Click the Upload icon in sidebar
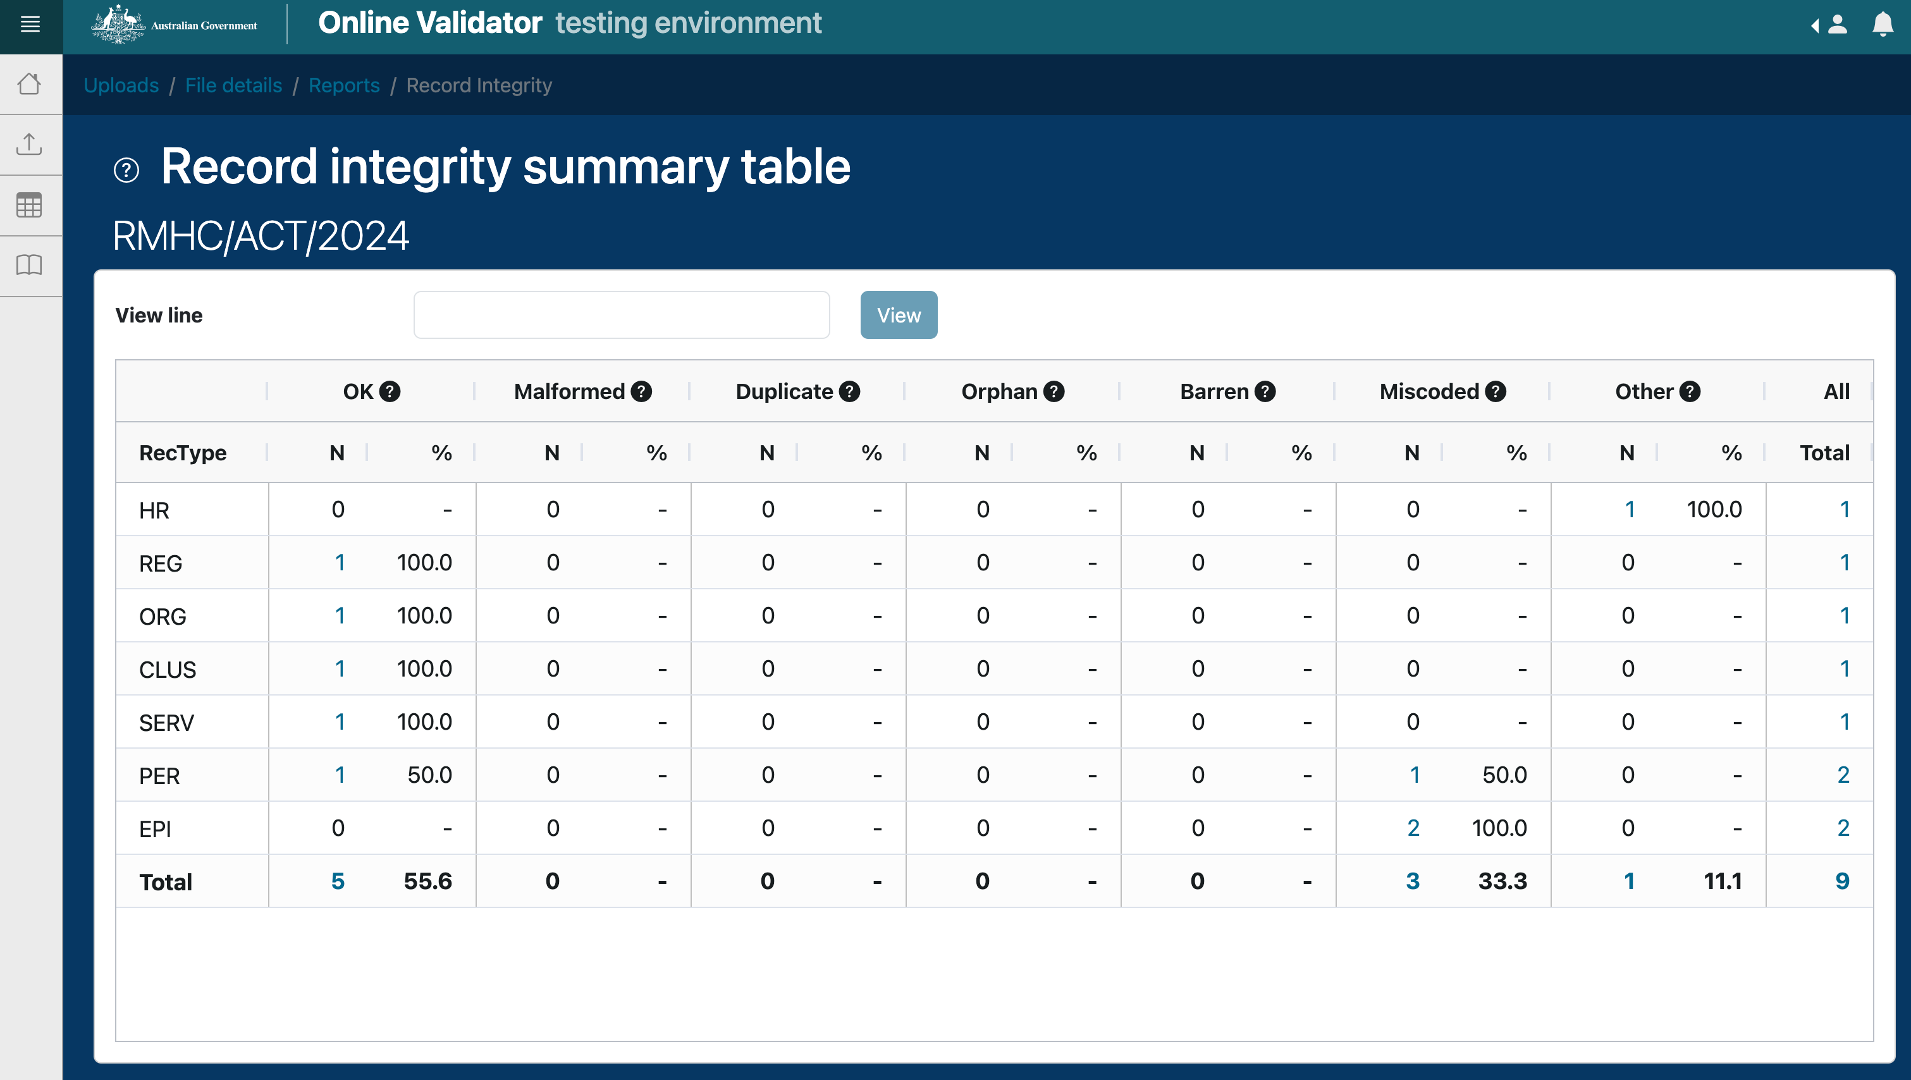Screen dimensions: 1911x1080 [29, 144]
